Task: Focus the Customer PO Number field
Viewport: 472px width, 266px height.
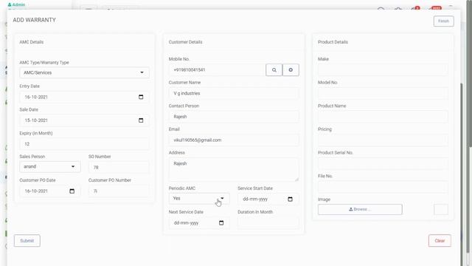Action: [x=119, y=191]
